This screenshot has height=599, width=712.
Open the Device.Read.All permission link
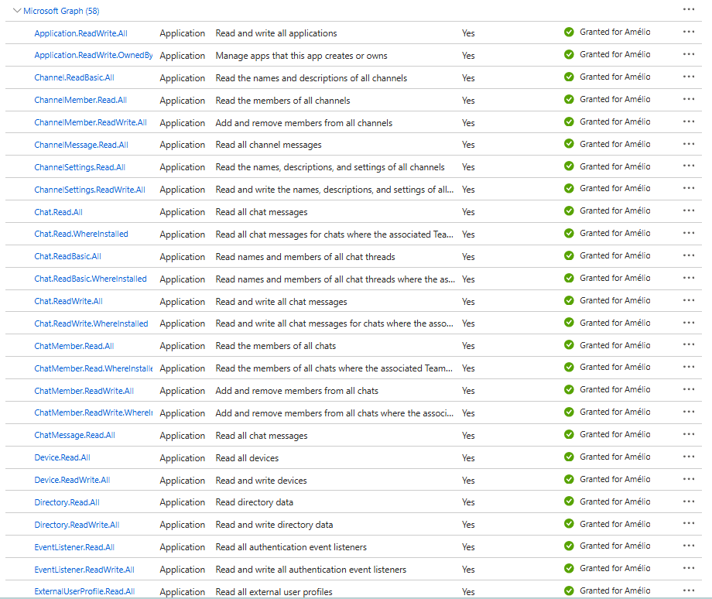(62, 457)
